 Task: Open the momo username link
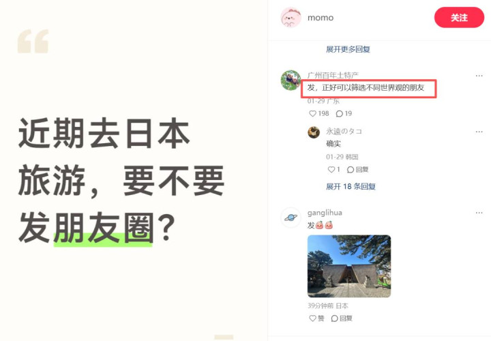point(321,18)
